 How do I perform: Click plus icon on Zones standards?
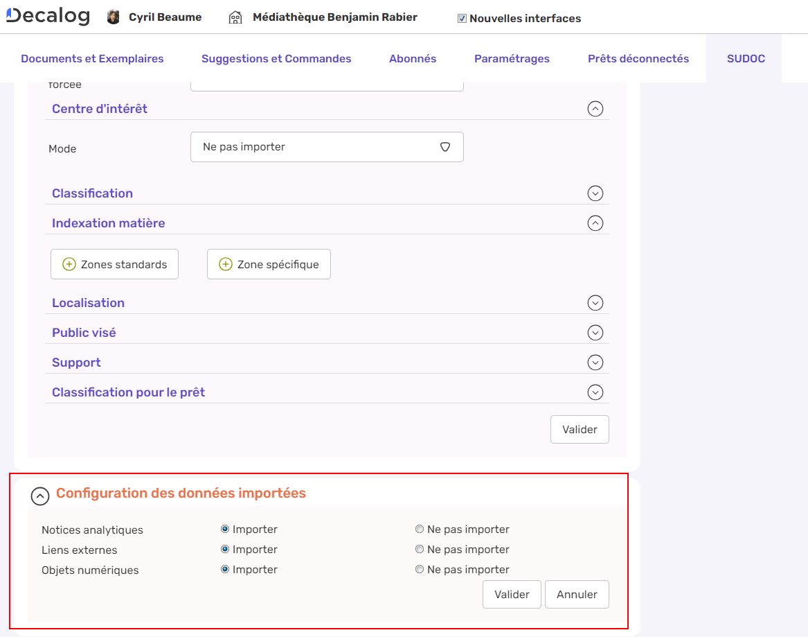click(69, 264)
